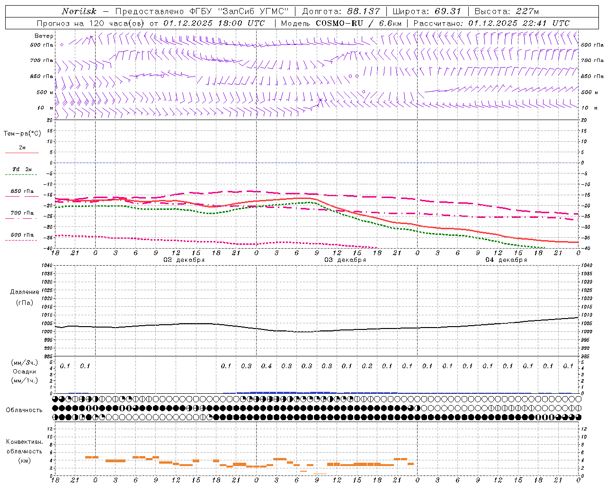Click the Давление panel label
The image size is (606, 484).
coord(25,292)
